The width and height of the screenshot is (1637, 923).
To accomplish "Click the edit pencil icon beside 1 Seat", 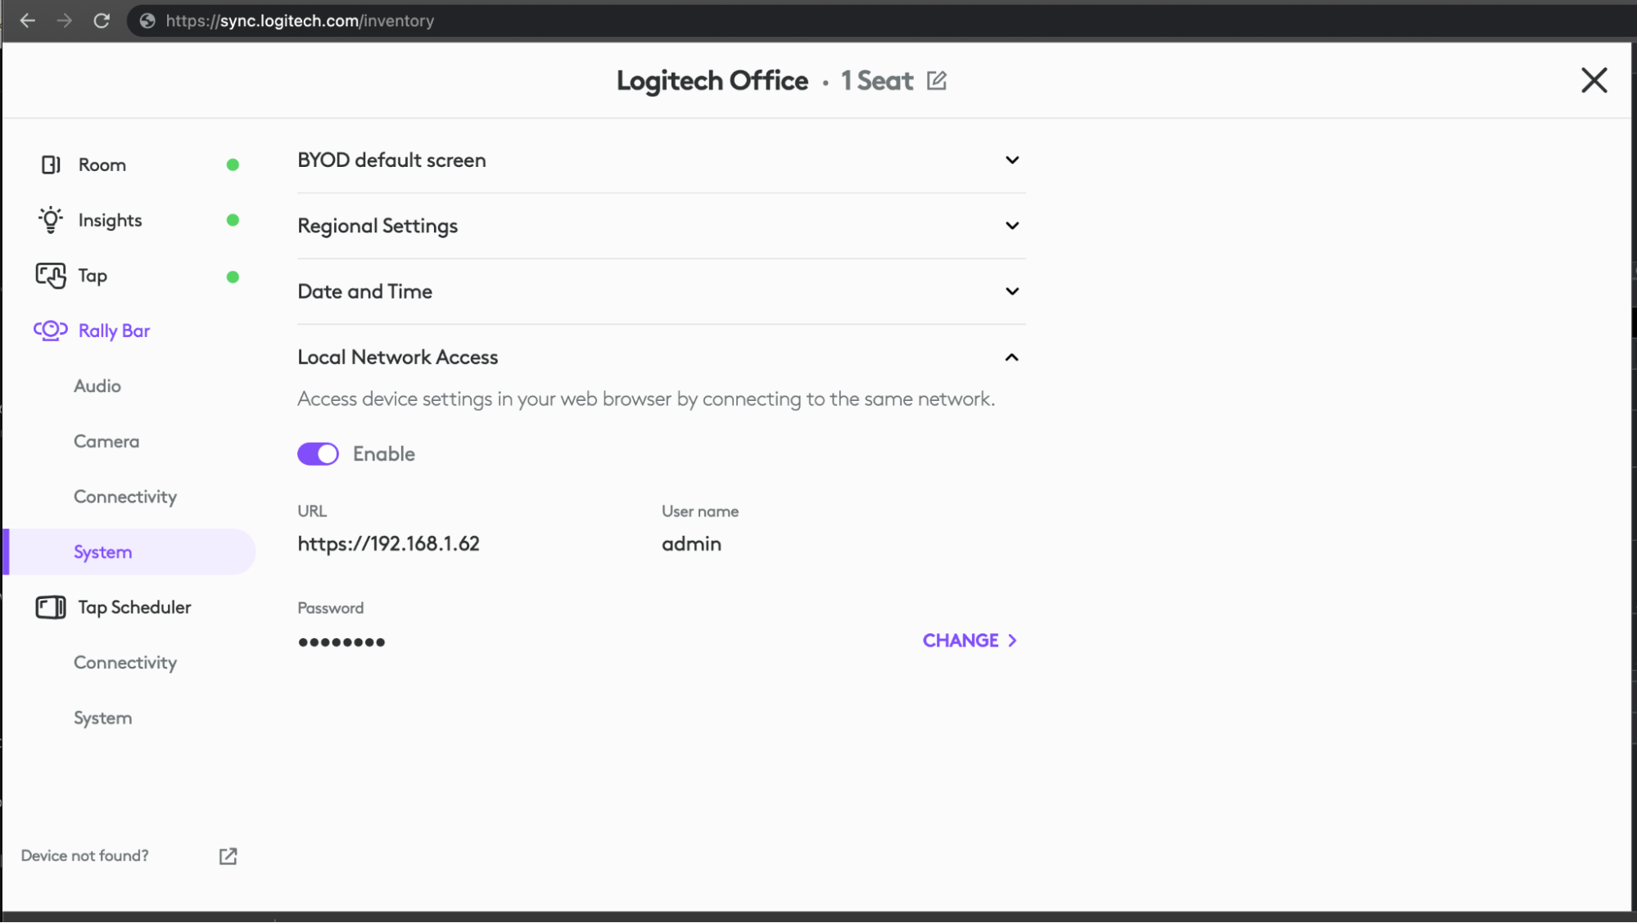I will pos(937,81).
